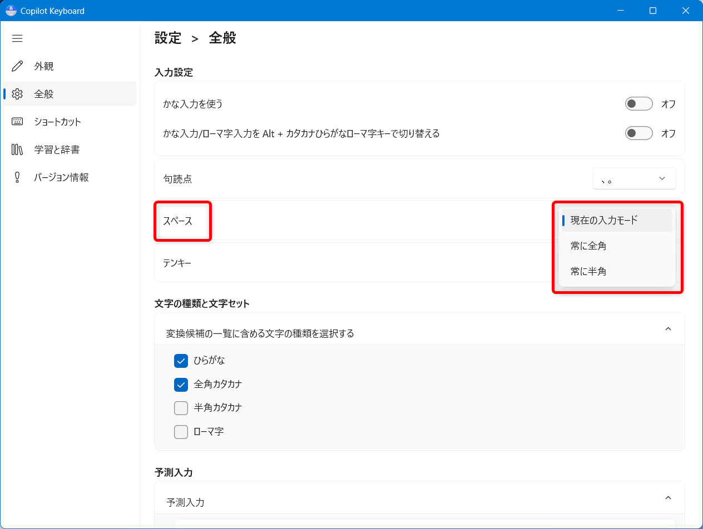Image resolution: width=703 pixels, height=529 pixels.
Task: Click the Copilot Keyboard app icon in title bar
Action: 11,11
